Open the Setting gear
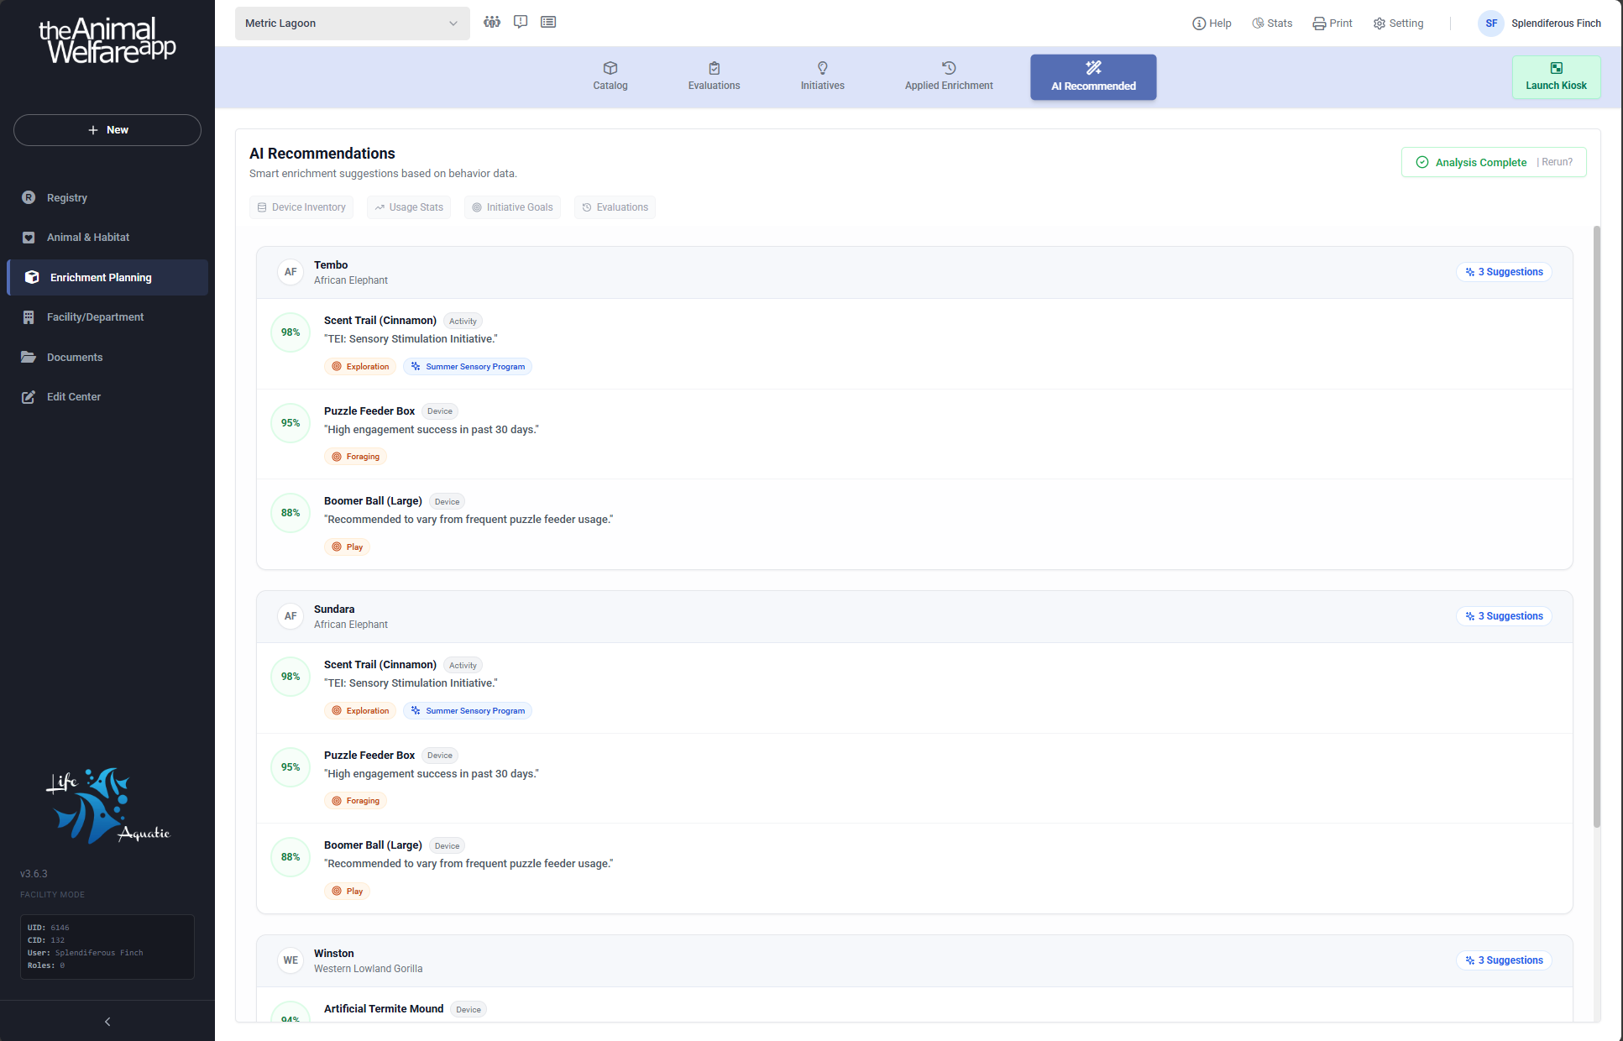The image size is (1623, 1041). tap(1398, 24)
